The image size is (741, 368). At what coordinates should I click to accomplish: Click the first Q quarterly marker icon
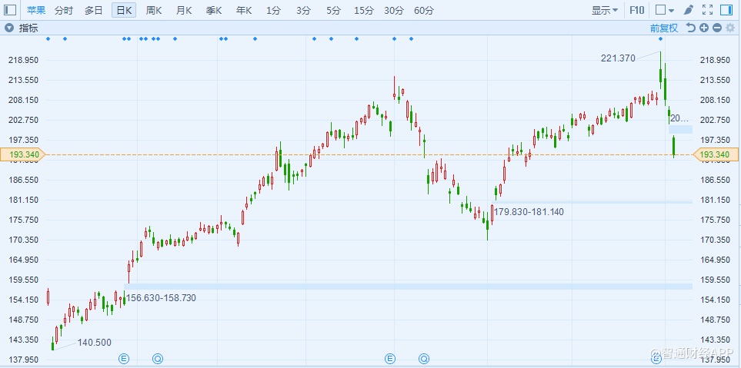[x=158, y=359]
